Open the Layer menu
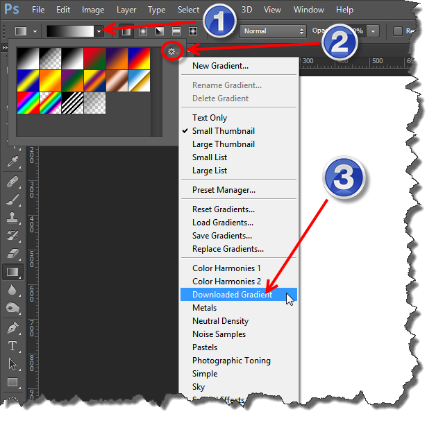Image resolution: width=436 pixels, height=423 pixels. (x=126, y=10)
